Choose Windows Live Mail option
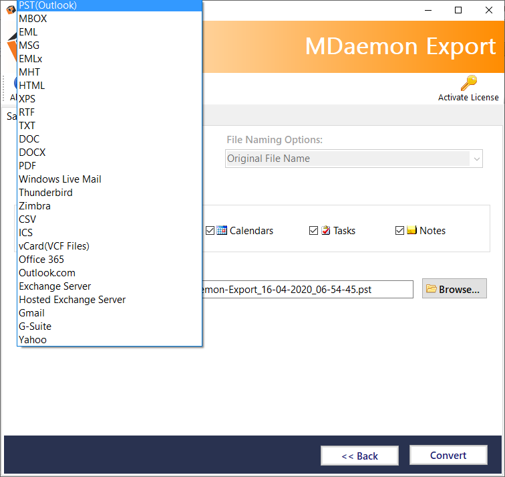 110,179
